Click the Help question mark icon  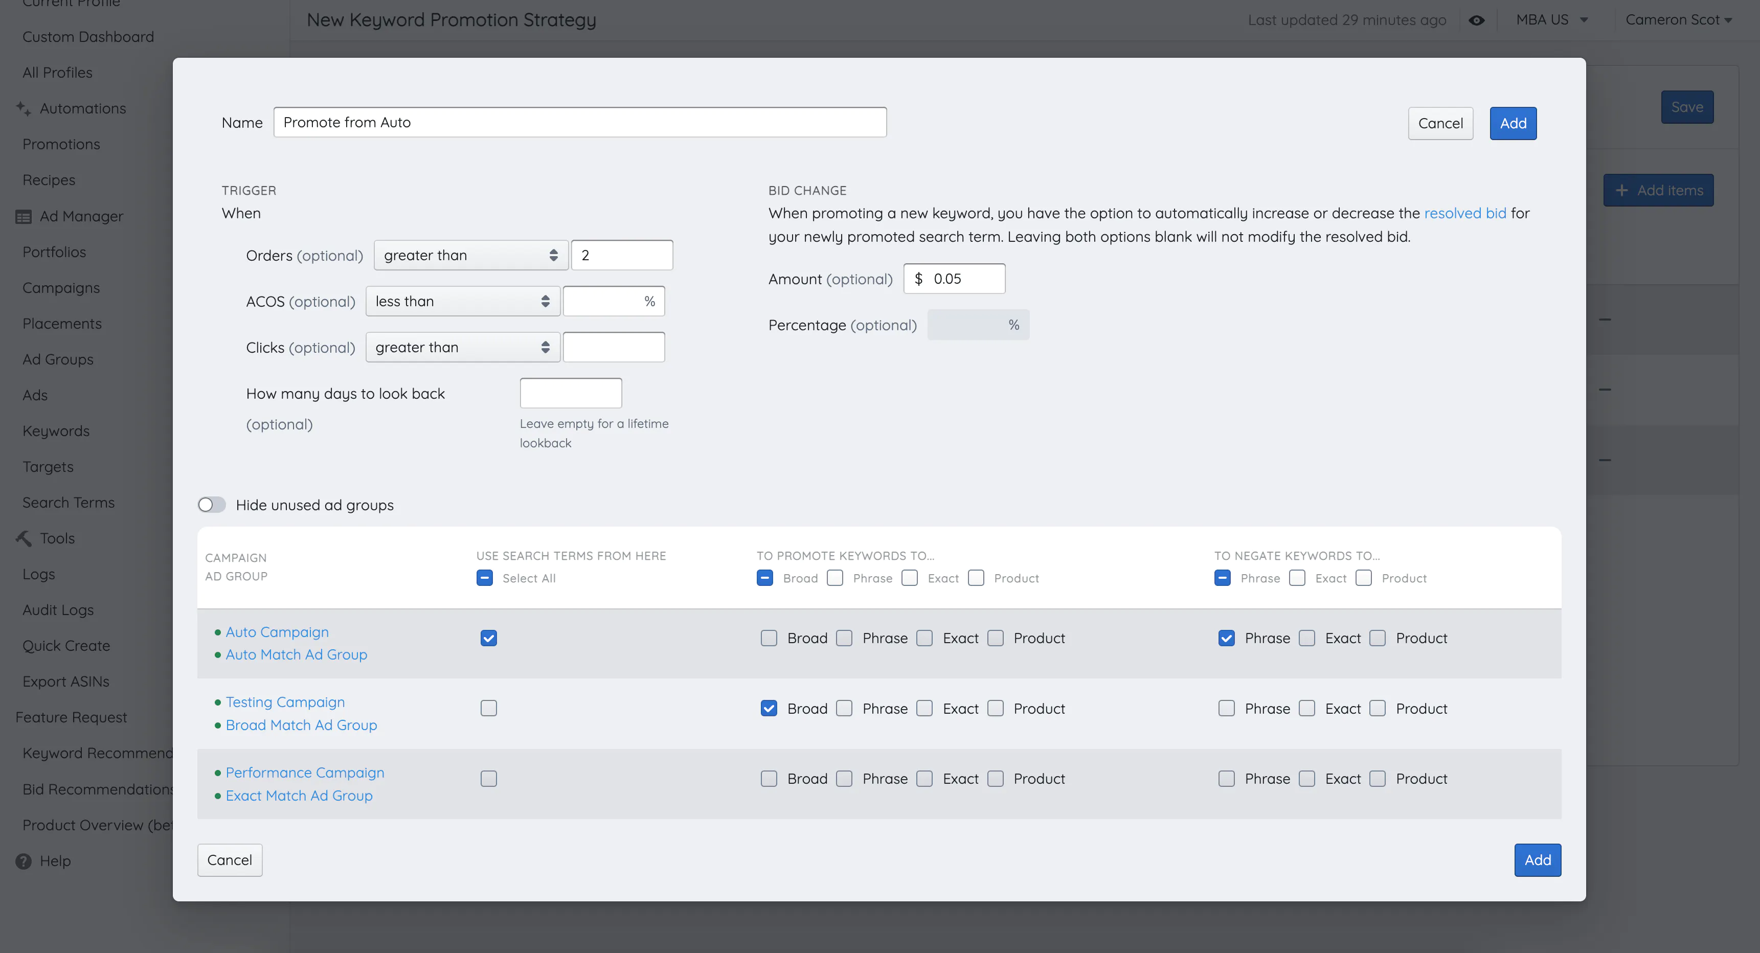(23, 861)
